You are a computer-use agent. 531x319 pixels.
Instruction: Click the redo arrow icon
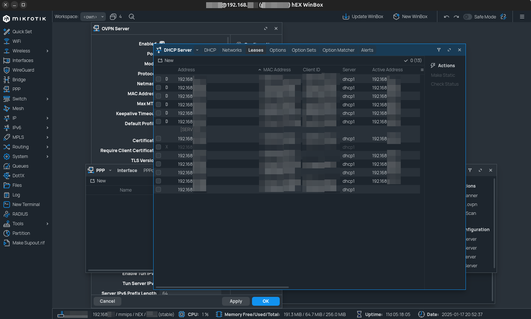[456, 17]
